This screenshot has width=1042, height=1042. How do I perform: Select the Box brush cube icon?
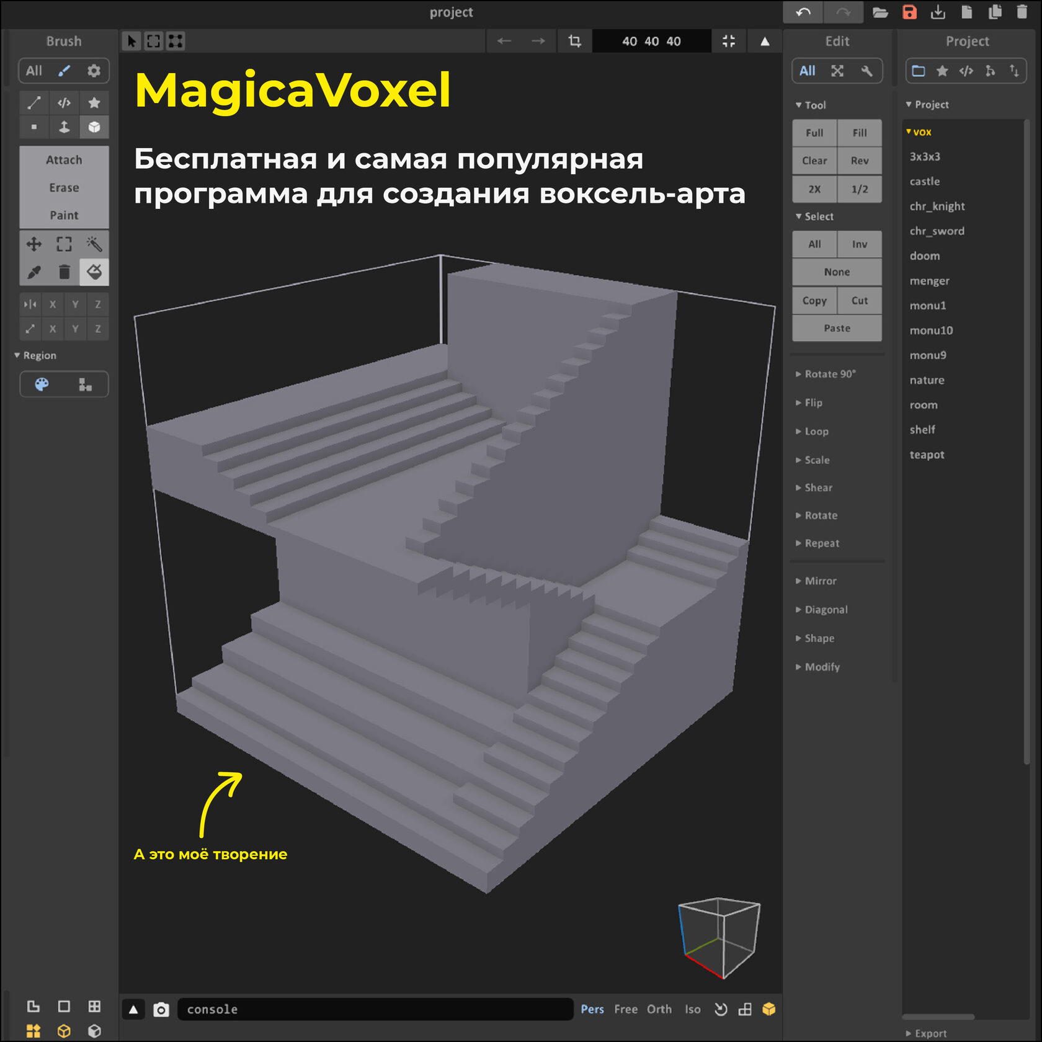click(x=94, y=127)
